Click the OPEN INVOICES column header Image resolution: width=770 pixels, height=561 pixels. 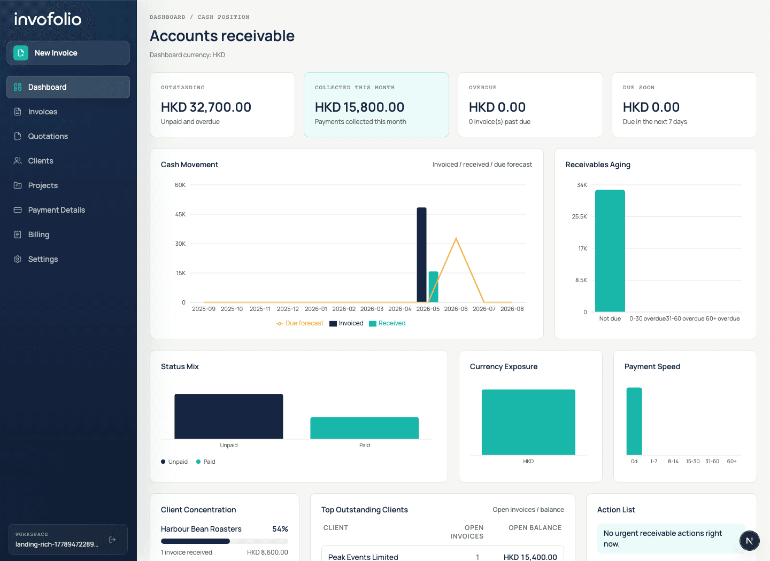coord(467,532)
